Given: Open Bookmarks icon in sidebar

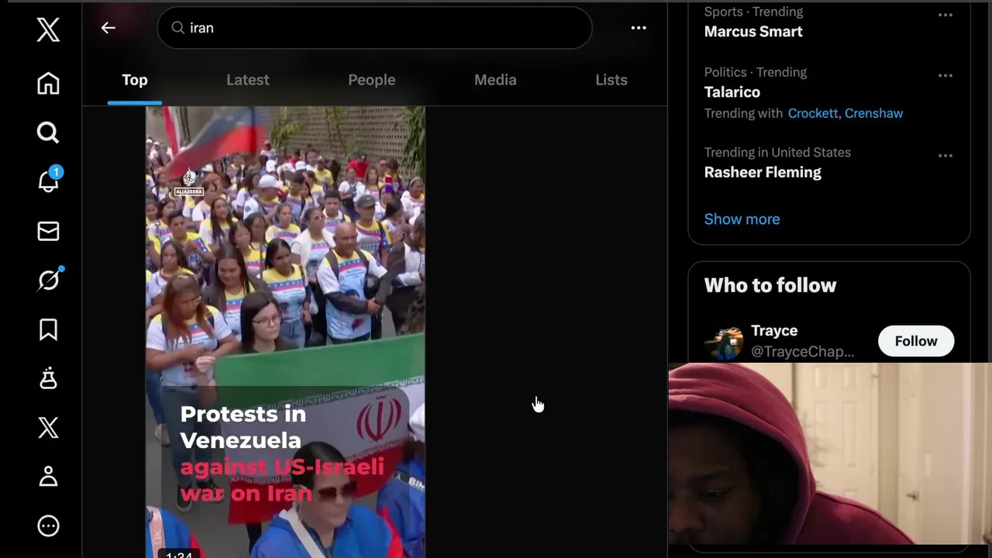Looking at the screenshot, I should point(48,329).
